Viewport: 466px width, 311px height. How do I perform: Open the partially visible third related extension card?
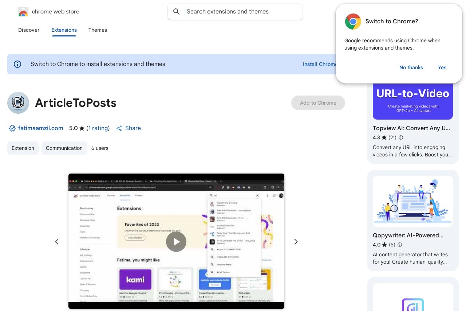coord(413,294)
